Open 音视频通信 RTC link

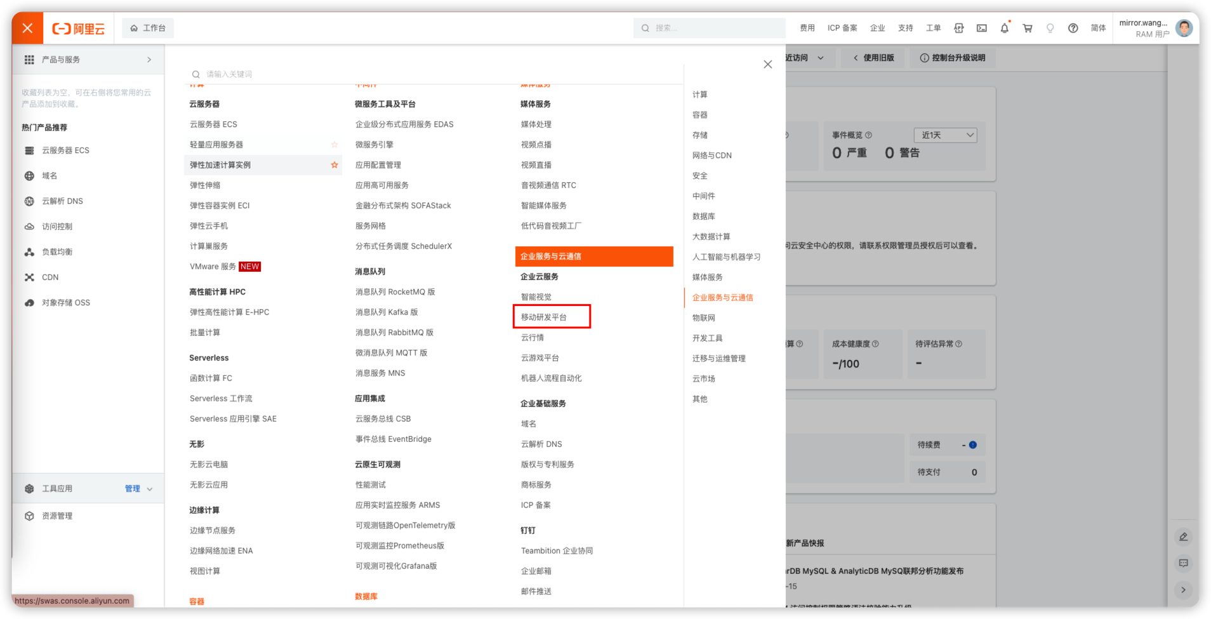548,185
